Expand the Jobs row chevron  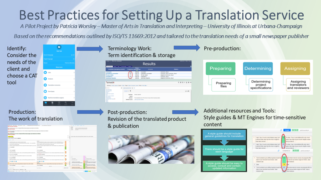point(74,72)
